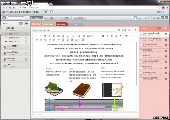The width and height of the screenshot is (170, 120).
Task: Insert a horizontal line
Action: (x=58, y=40)
